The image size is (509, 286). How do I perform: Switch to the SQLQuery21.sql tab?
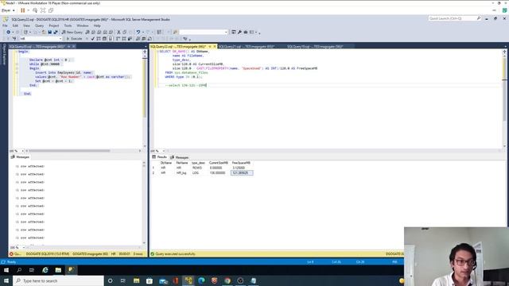[x=247, y=47]
